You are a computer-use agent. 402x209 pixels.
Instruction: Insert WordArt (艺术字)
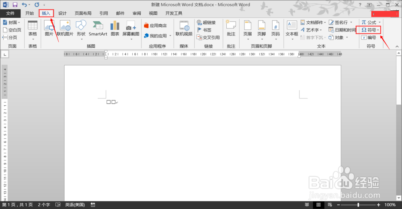(x=311, y=30)
